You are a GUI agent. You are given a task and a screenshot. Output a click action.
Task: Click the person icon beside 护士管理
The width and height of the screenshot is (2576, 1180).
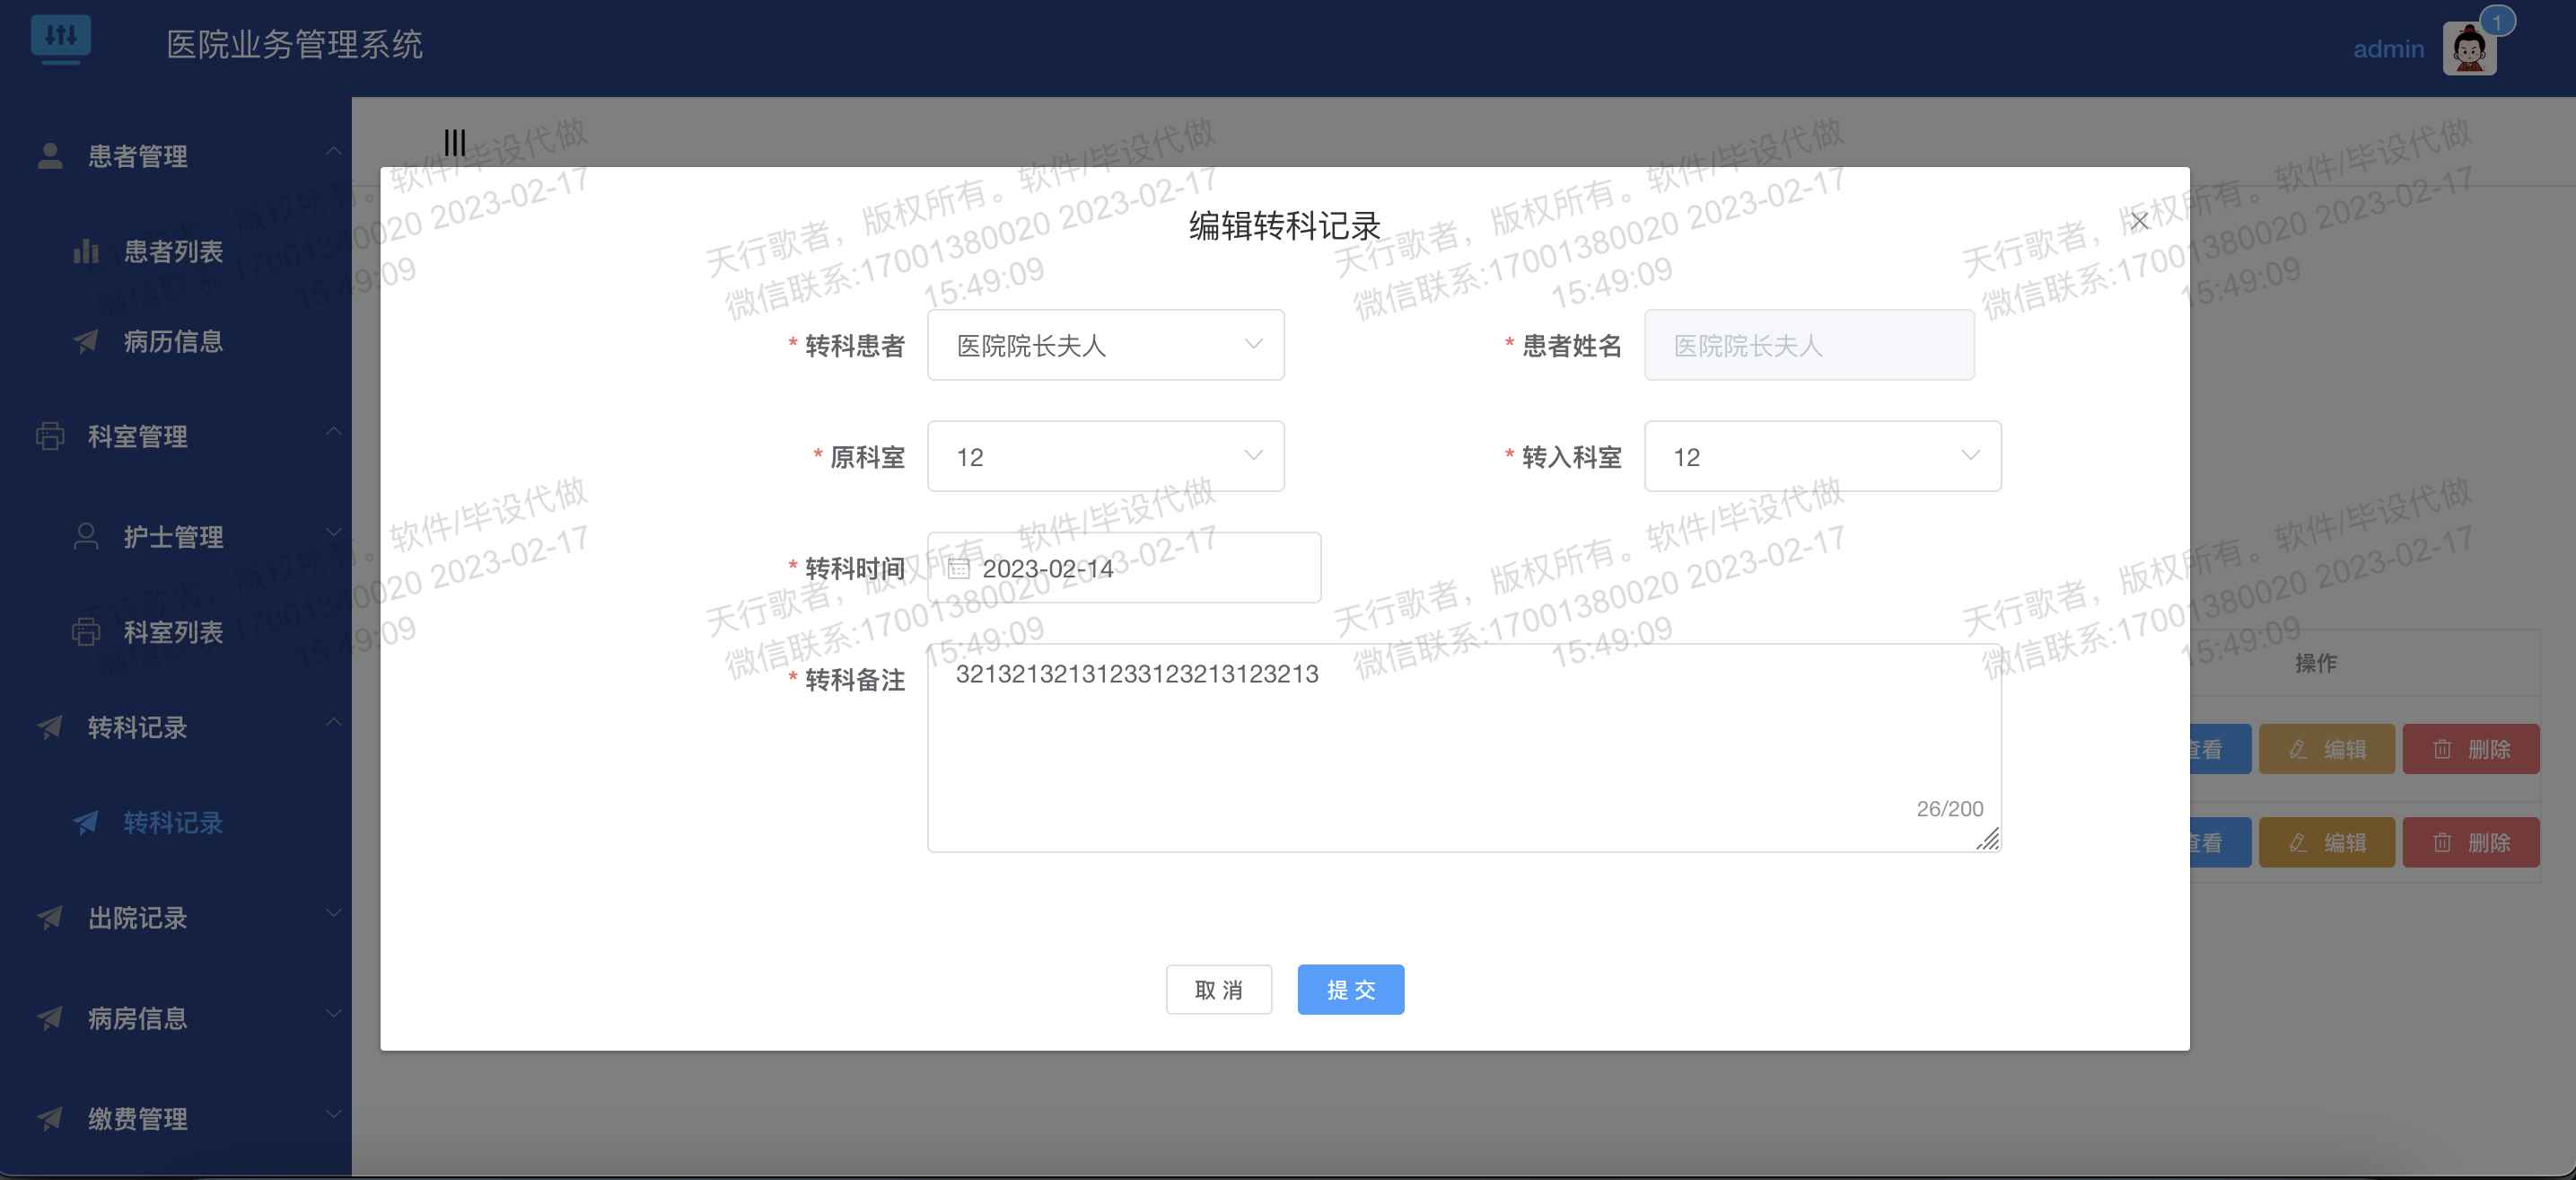click(x=85, y=534)
